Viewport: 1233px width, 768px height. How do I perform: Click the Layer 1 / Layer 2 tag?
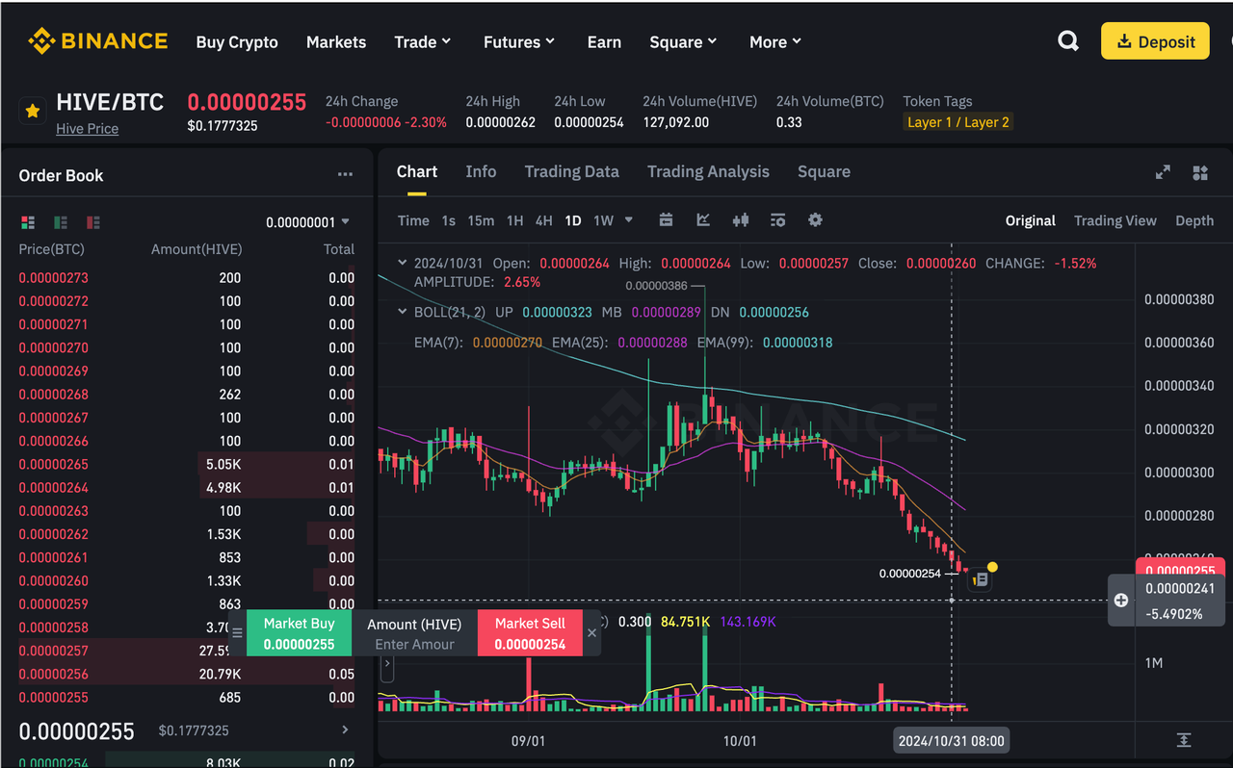(x=958, y=122)
